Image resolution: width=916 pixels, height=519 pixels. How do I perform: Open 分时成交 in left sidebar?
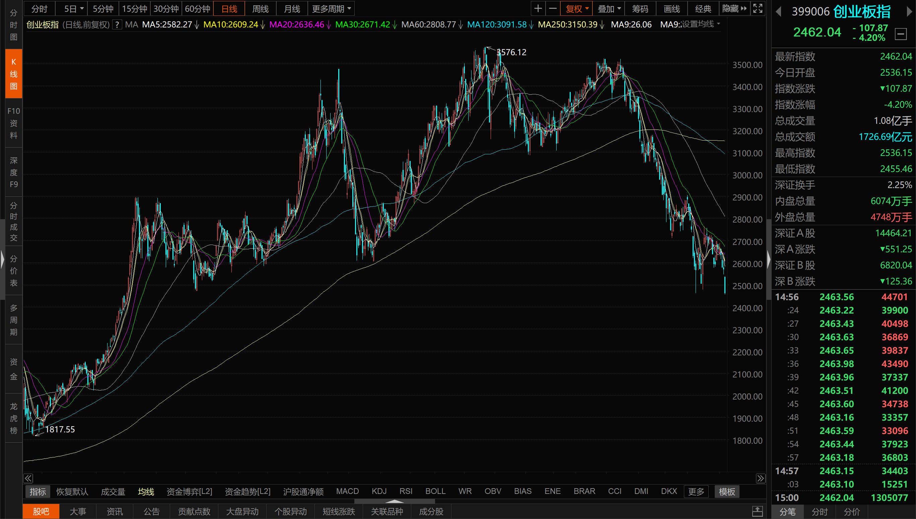click(13, 222)
